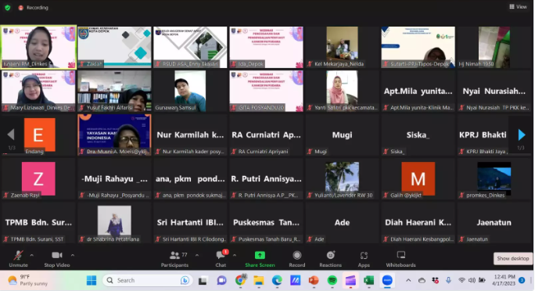Screen dimensions: 535x291
Task: Select dr Shabrina Petatriana tile
Action: [x=114, y=222]
